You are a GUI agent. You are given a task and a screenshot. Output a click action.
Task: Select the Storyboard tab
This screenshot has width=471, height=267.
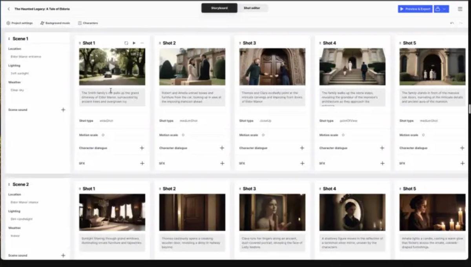coord(219,7)
